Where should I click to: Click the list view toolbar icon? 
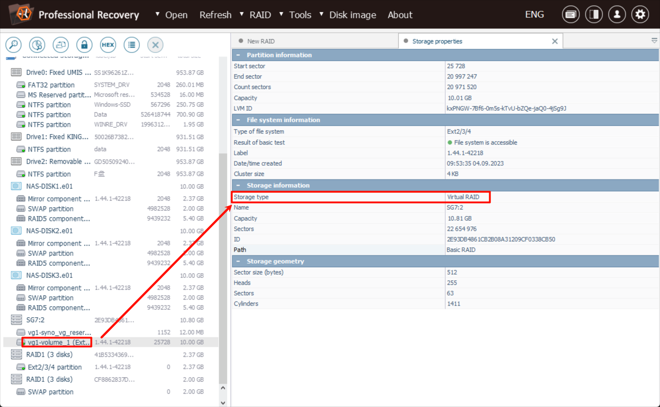click(131, 45)
